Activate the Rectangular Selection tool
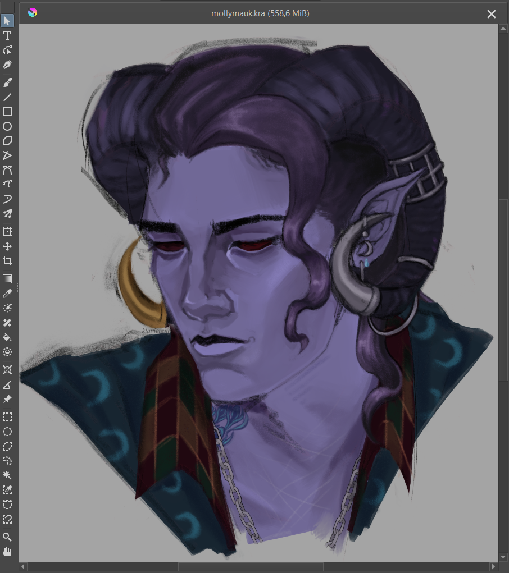509x573 pixels. coord(7,417)
